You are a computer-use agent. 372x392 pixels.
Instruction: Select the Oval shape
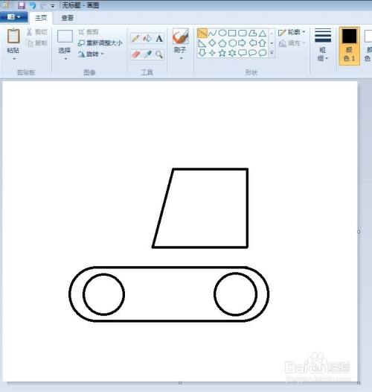click(222, 33)
